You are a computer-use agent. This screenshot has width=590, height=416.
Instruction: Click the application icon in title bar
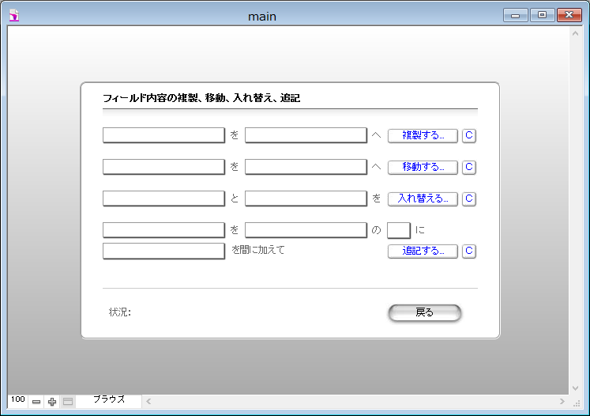13,15
